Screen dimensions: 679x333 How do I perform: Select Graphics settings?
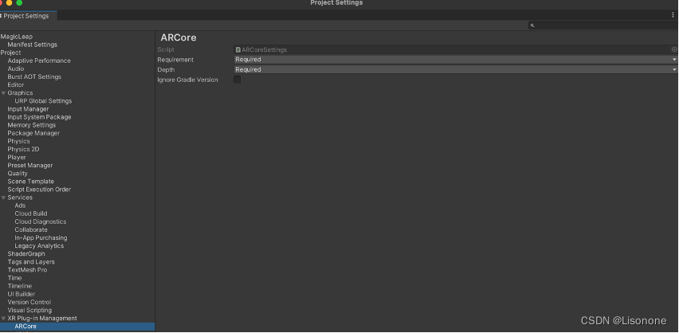(20, 93)
